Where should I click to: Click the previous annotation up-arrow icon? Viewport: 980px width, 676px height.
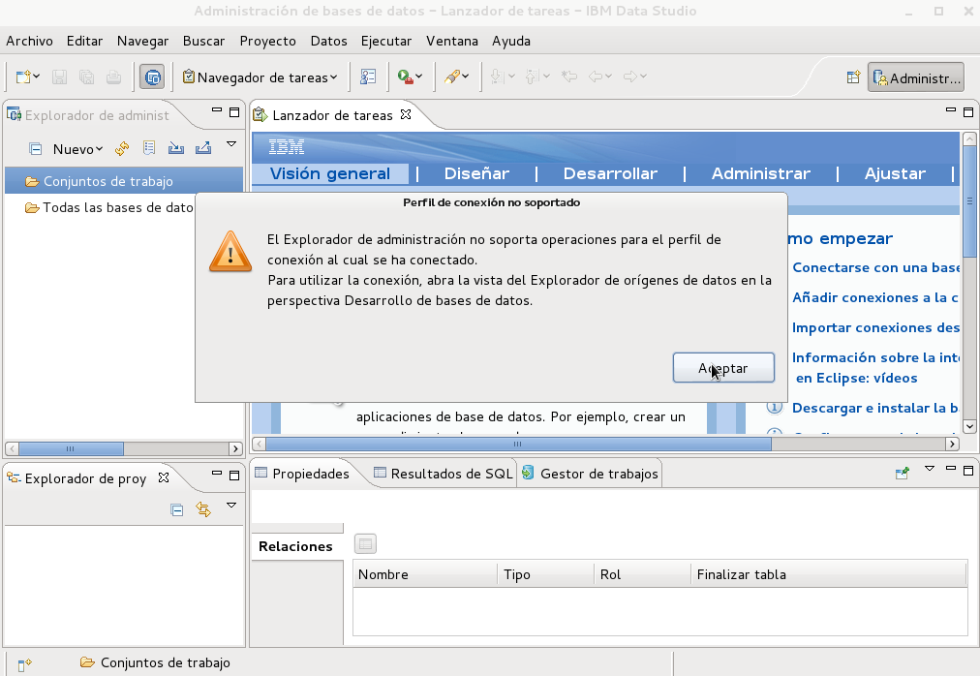(x=532, y=77)
